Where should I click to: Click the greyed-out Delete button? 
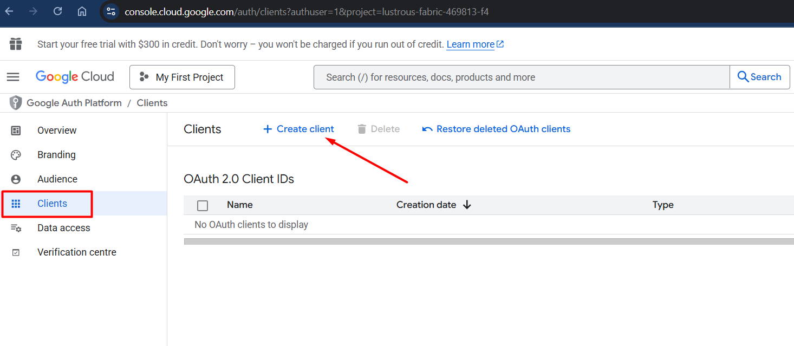pos(379,129)
